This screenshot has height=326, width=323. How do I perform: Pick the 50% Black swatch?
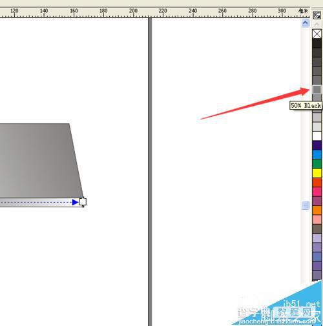(x=317, y=90)
